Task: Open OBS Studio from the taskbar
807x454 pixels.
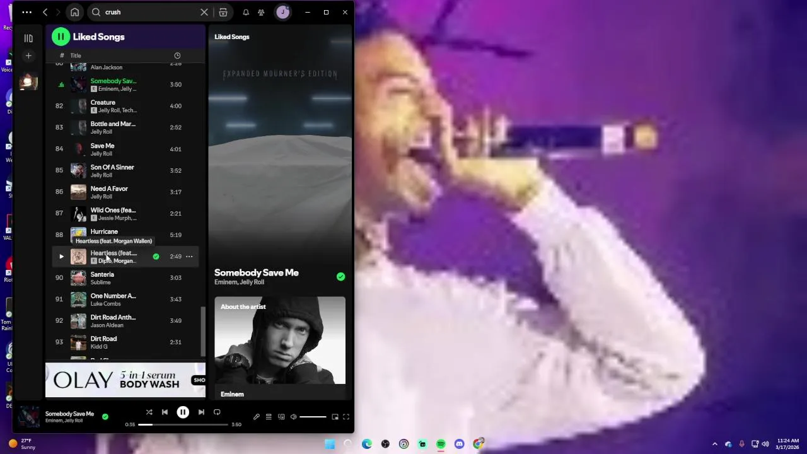Action: click(x=385, y=444)
